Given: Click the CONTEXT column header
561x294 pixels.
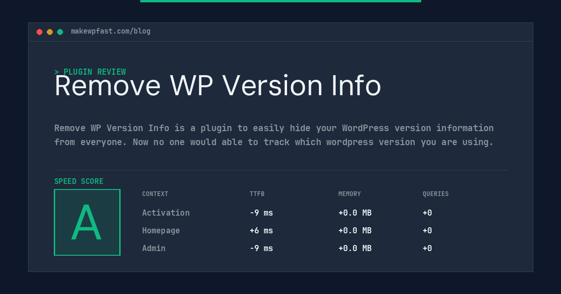Looking at the screenshot, I should click(155, 194).
